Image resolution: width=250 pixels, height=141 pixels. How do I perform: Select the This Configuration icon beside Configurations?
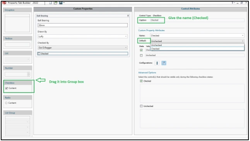157,63
